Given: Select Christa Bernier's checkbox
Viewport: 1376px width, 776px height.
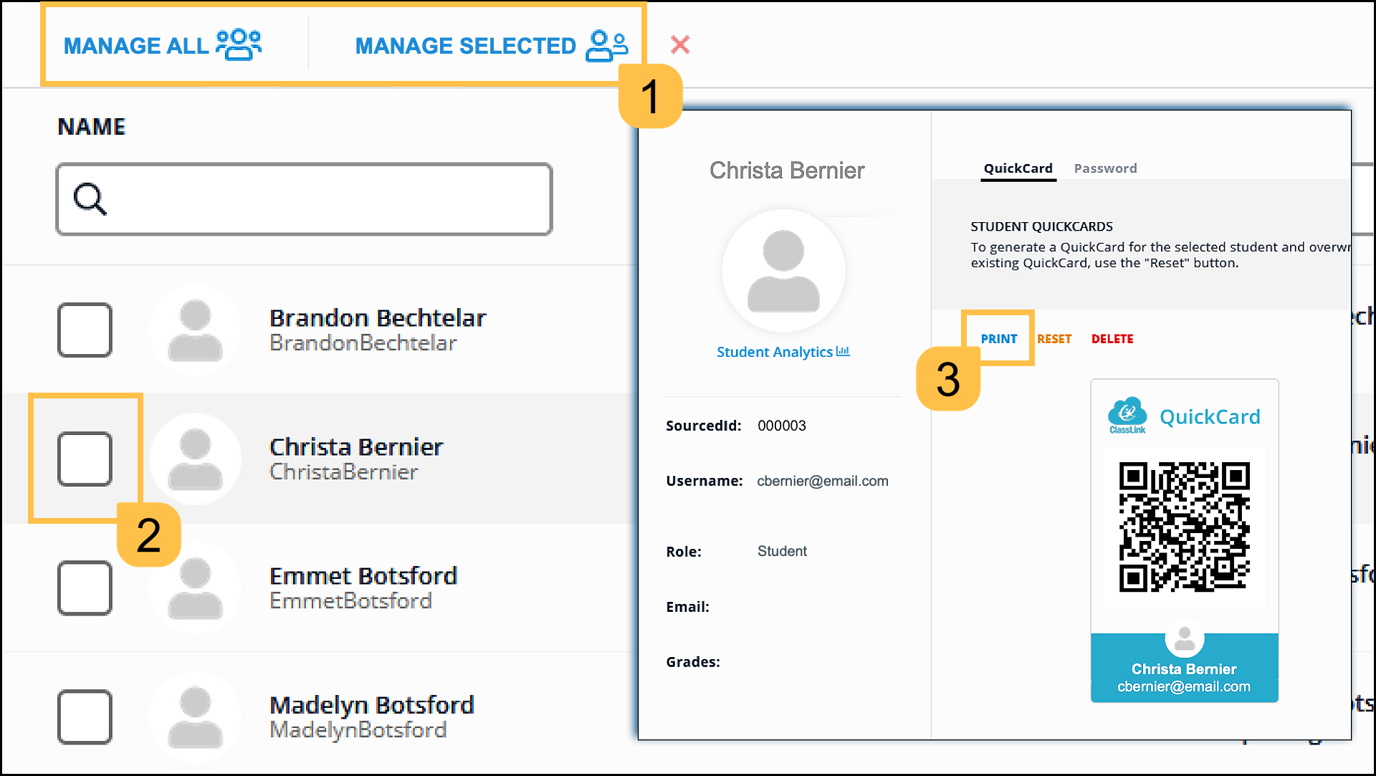Looking at the screenshot, I should pyautogui.click(x=85, y=459).
